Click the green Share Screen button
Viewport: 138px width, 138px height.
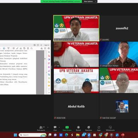click(x=67, y=128)
